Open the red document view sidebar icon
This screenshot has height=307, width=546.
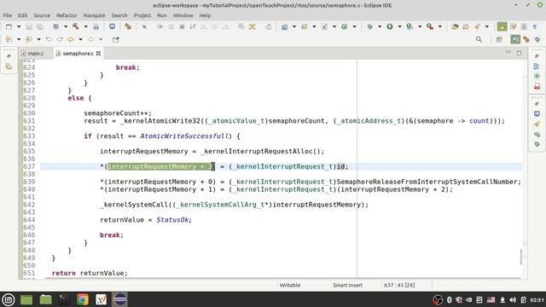coord(537,86)
